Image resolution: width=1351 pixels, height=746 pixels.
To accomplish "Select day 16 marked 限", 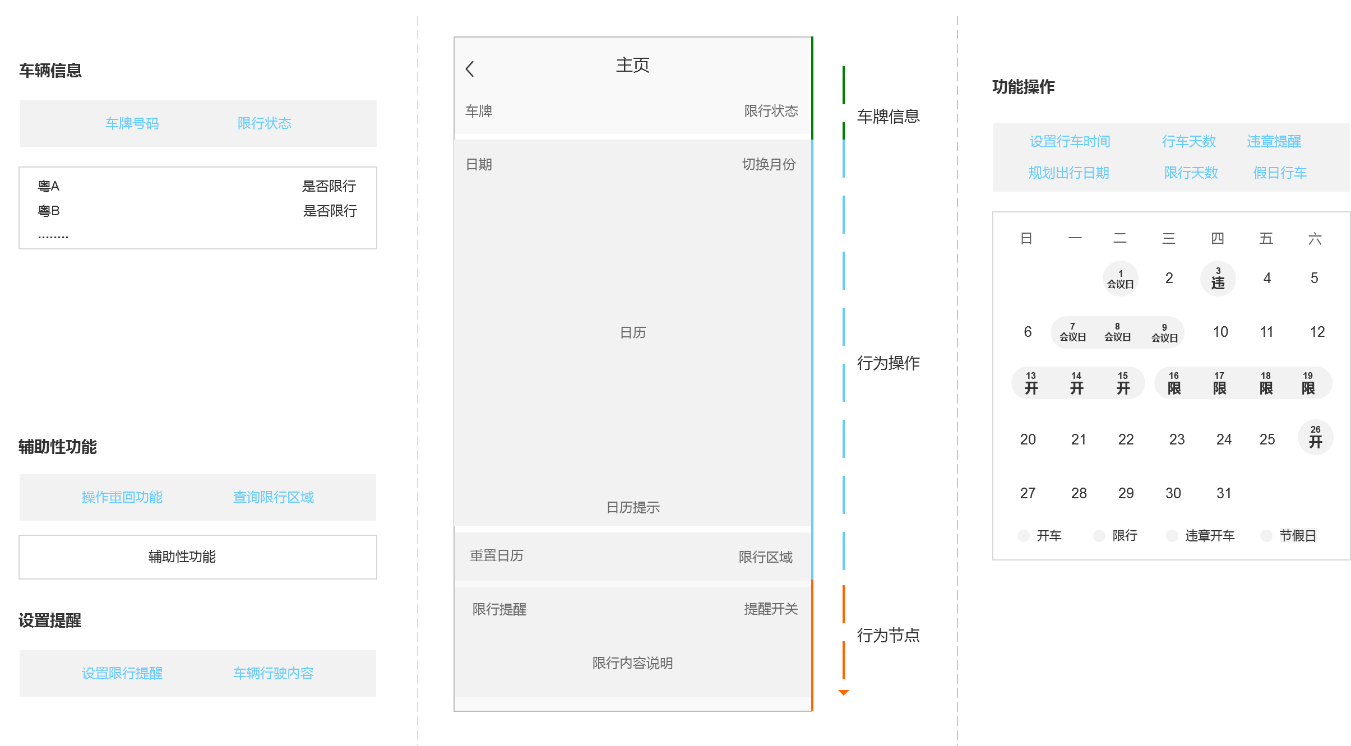I will coord(1174,383).
